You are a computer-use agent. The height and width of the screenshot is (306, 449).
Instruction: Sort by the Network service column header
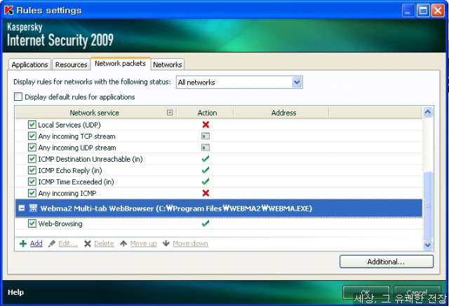click(95, 113)
